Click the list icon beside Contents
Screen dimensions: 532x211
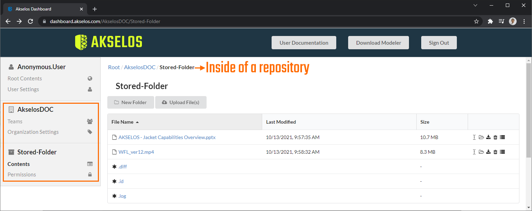coord(90,164)
